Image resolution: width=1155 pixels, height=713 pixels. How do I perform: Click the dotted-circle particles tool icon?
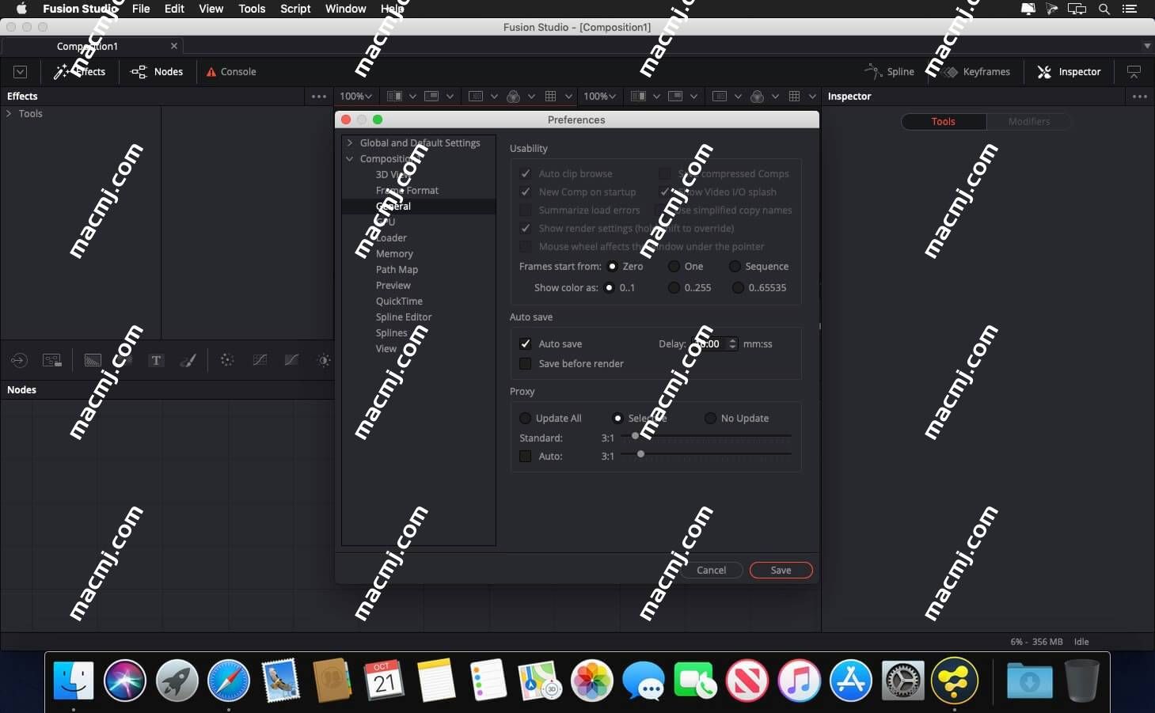[227, 360]
